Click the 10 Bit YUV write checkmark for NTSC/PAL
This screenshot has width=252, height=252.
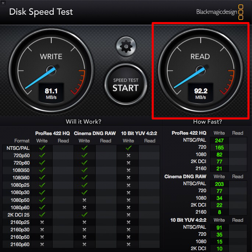[128, 148]
